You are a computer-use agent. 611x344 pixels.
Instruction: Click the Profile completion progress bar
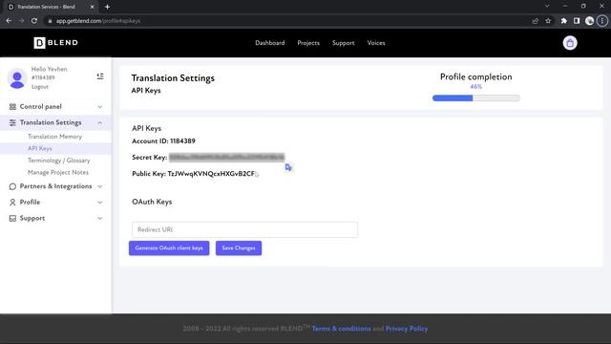click(x=475, y=97)
